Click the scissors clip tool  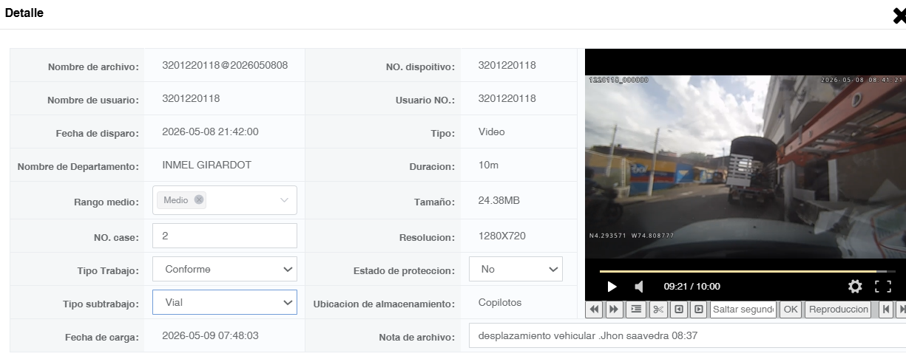658,310
